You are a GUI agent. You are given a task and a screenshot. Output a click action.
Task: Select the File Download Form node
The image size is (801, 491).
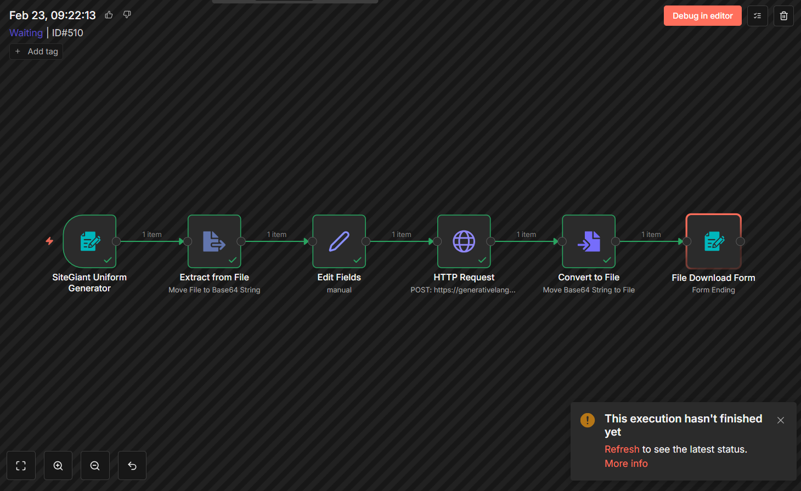tap(713, 241)
